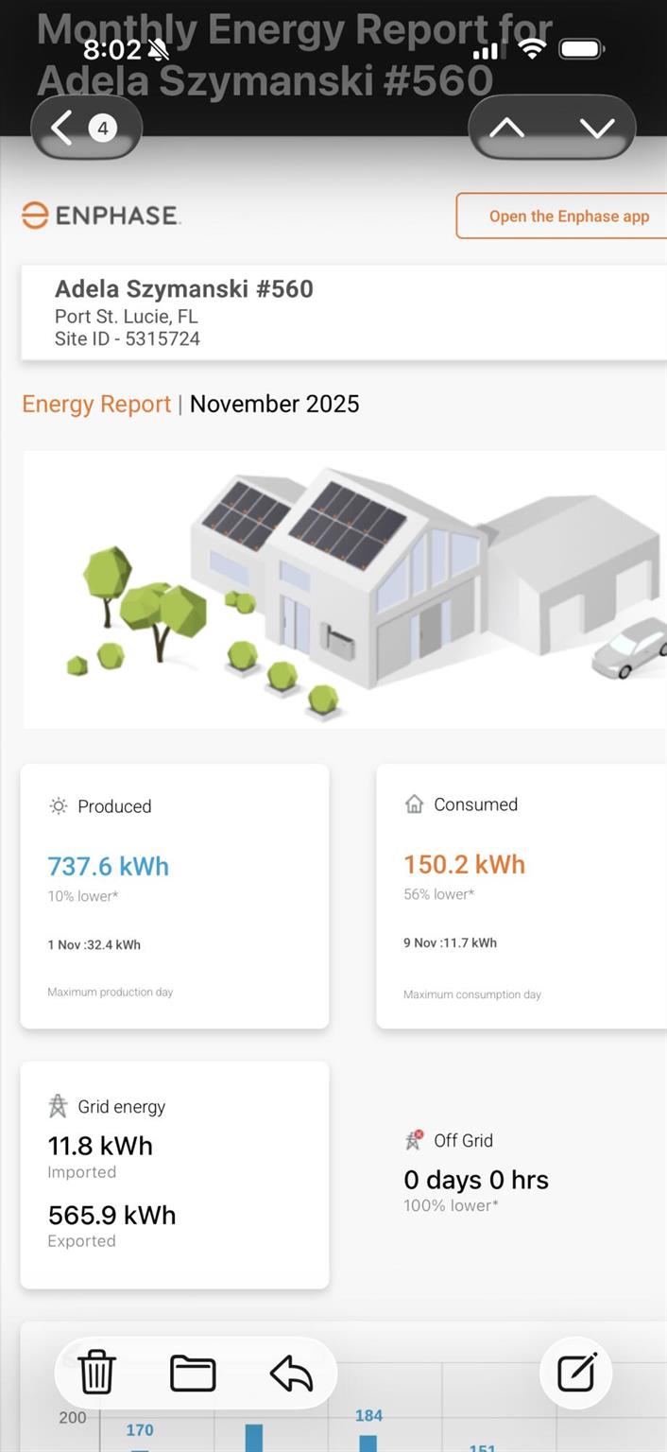Tap the solar house illustration
This screenshot has height=1452, width=667.
coord(345,589)
